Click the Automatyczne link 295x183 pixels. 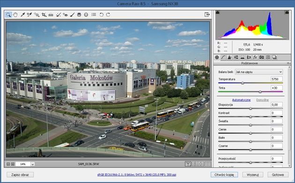coord(241,100)
